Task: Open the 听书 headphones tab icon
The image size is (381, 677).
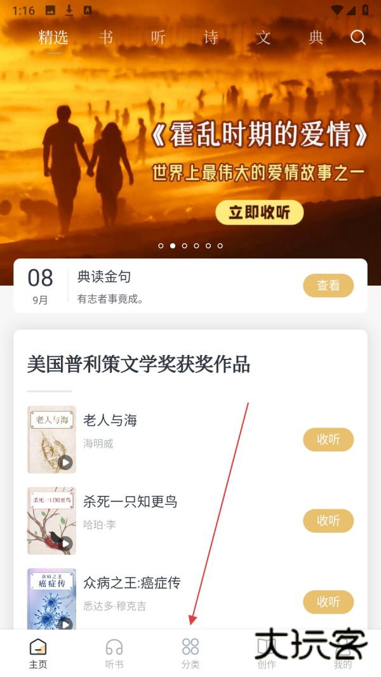Action: 114,647
